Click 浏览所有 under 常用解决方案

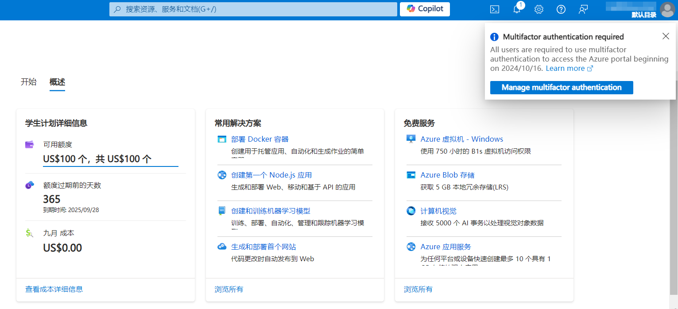point(229,289)
